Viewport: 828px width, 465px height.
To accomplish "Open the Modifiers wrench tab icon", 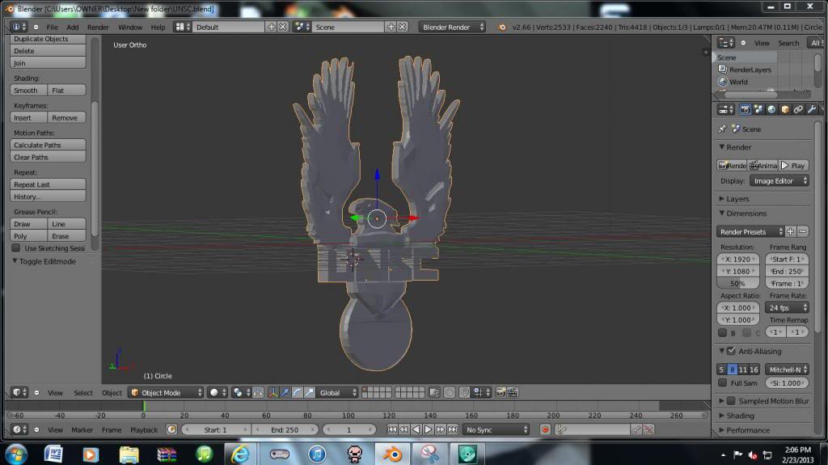I will (811, 109).
